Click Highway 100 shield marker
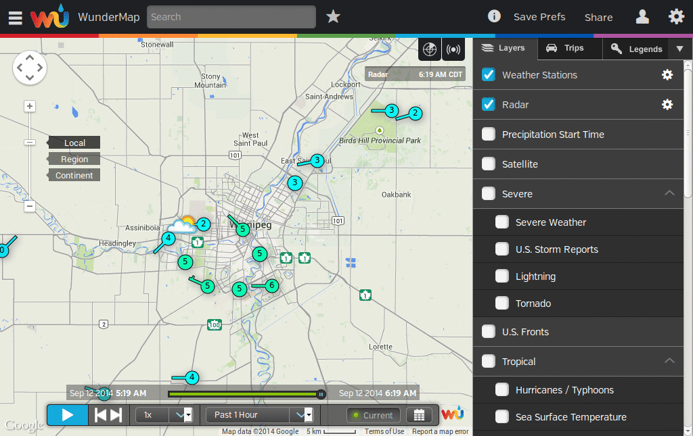This screenshot has height=436, width=693. 215,324
